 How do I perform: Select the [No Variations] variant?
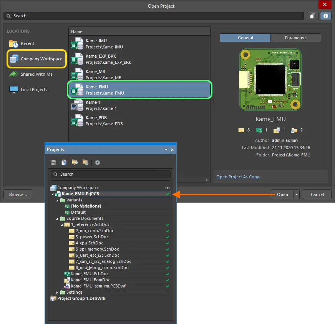pyautogui.click(x=86, y=206)
